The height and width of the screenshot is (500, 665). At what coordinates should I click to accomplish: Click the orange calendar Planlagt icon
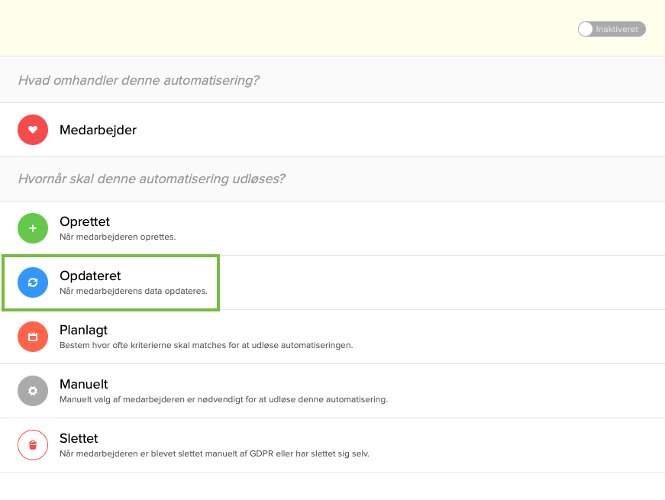pos(33,337)
